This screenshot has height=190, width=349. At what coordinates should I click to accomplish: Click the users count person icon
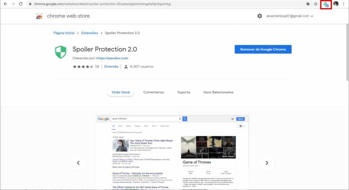(x=126, y=67)
